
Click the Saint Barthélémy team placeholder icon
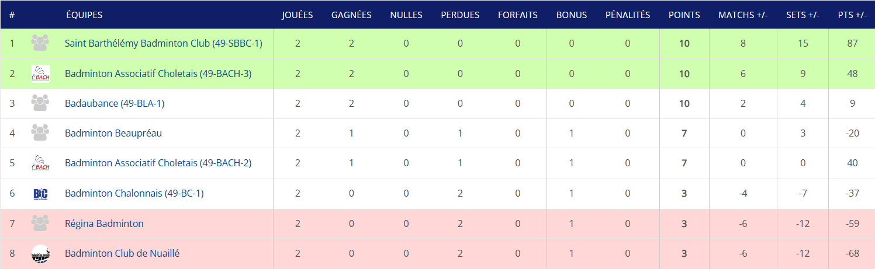[x=40, y=43]
